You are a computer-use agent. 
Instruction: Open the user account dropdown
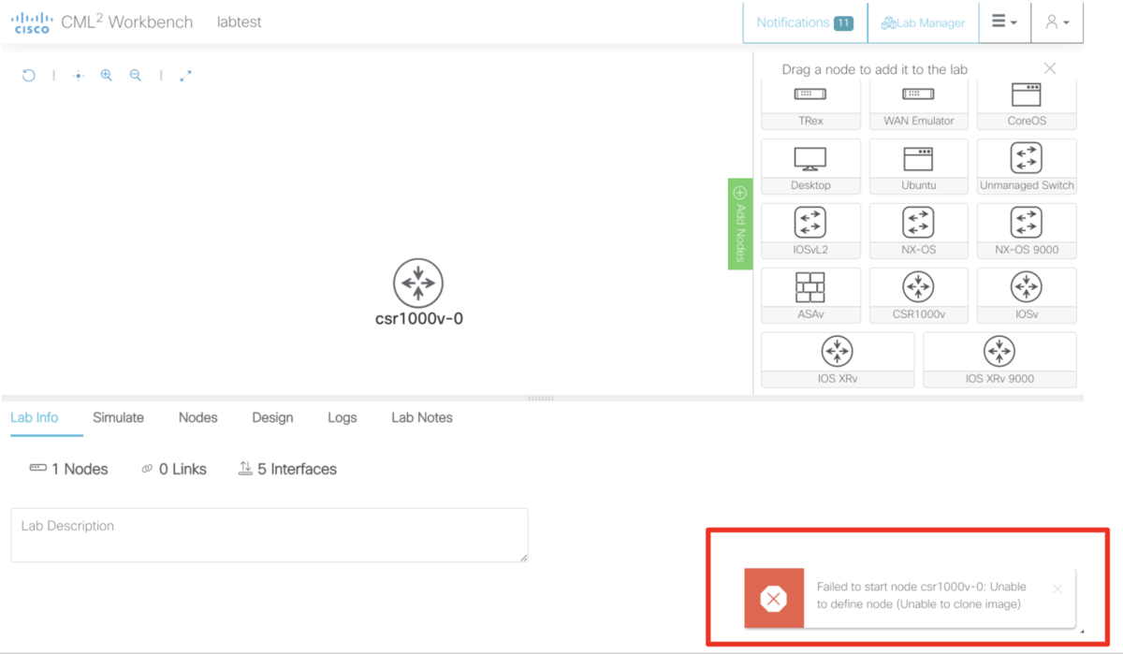coord(1057,22)
